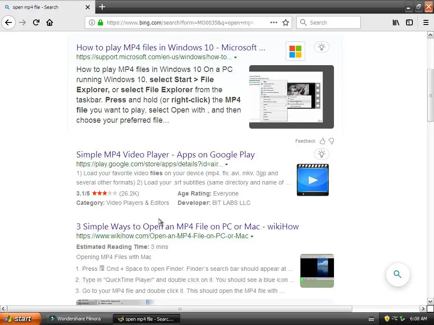
Task: Click the vertical scrollbar up arrow
Action: [430, 35]
